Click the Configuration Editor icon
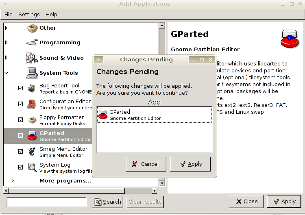This screenshot has width=305, height=215. [32, 104]
